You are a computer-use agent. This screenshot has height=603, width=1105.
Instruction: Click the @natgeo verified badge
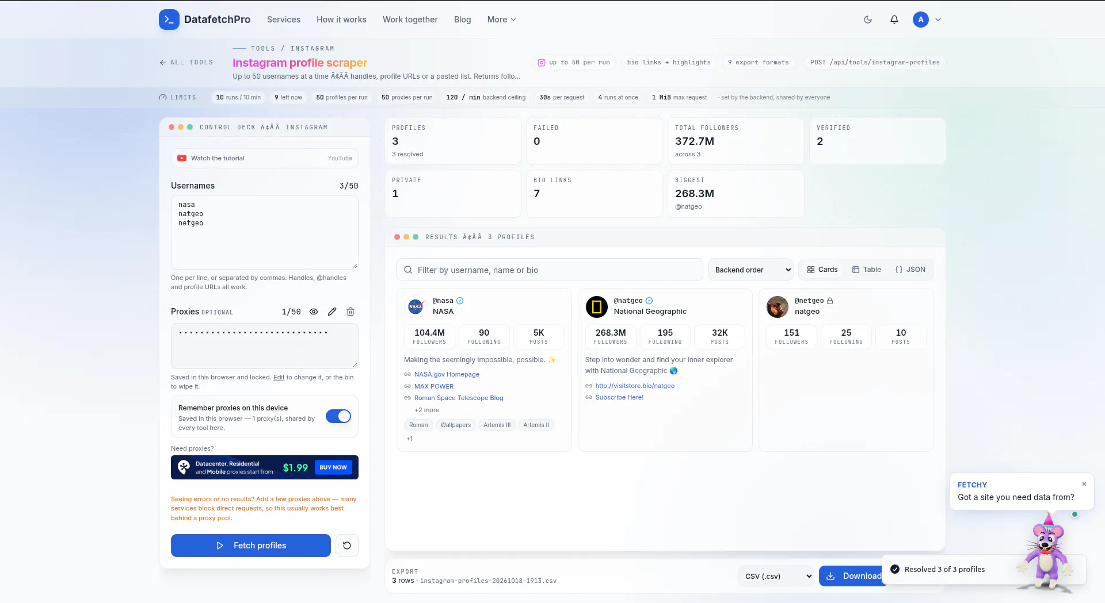[x=649, y=301]
